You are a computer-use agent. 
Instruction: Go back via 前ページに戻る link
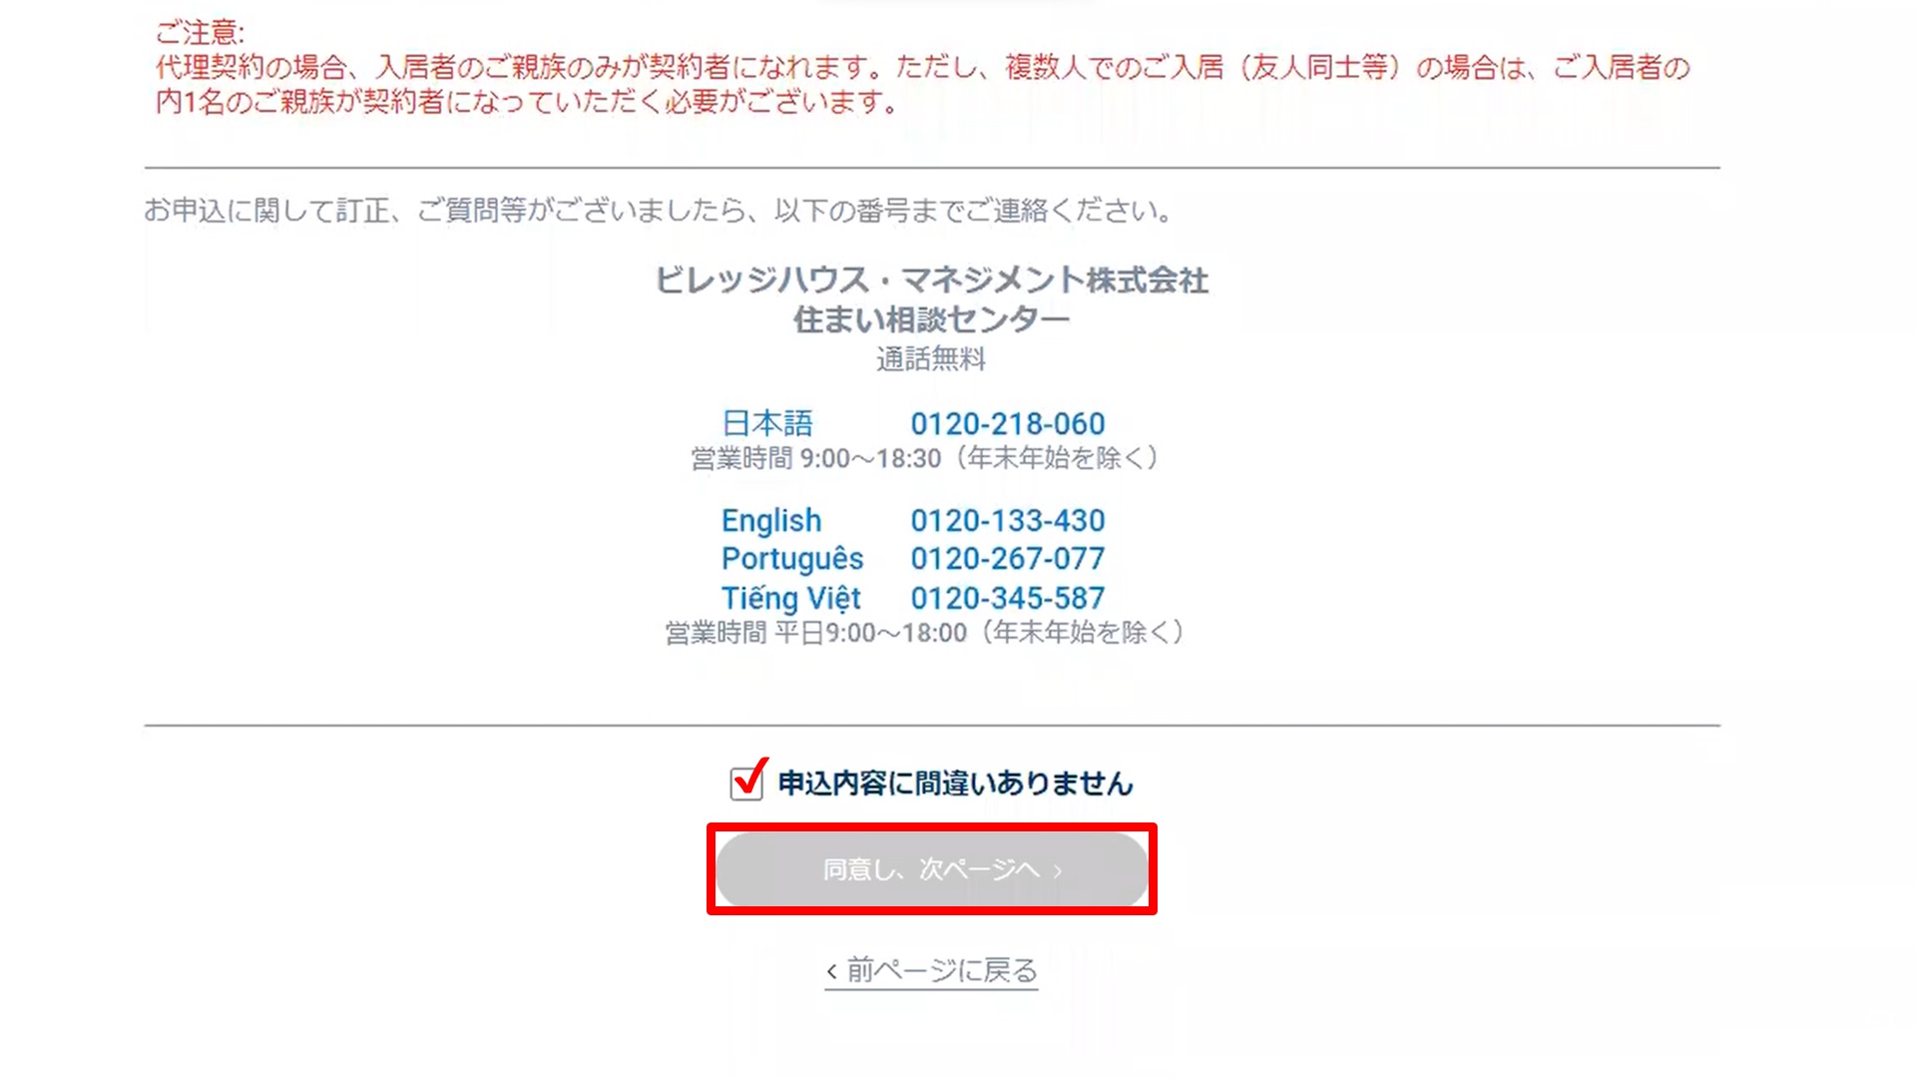pos(941,970)
